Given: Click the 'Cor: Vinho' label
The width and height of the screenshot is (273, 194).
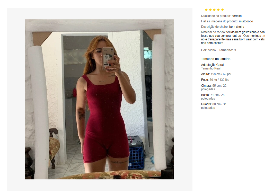Looking at the screenshot, I should click(x=208, y=50).
